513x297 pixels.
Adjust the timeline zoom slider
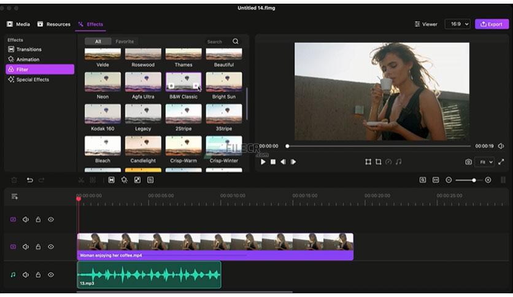pos(468,180)
